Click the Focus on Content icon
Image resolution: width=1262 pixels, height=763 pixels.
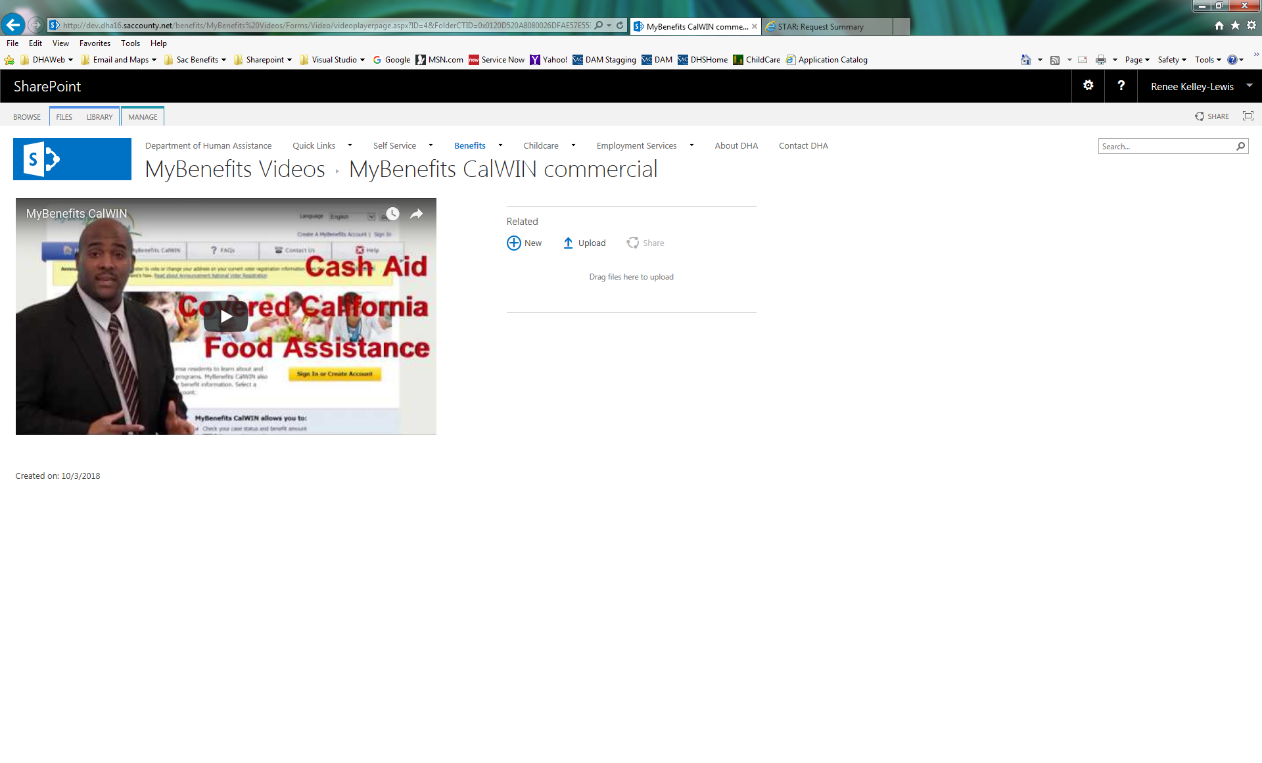click(x=1248, y=116)
